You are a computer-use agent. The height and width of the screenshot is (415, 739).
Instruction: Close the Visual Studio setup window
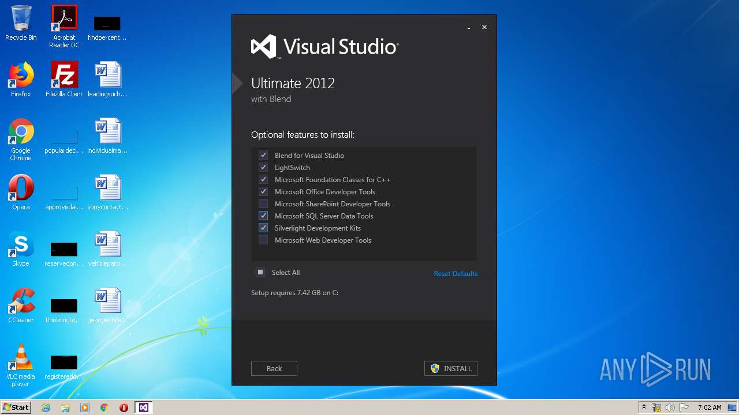pyautogui.click(x=484, y=27)
